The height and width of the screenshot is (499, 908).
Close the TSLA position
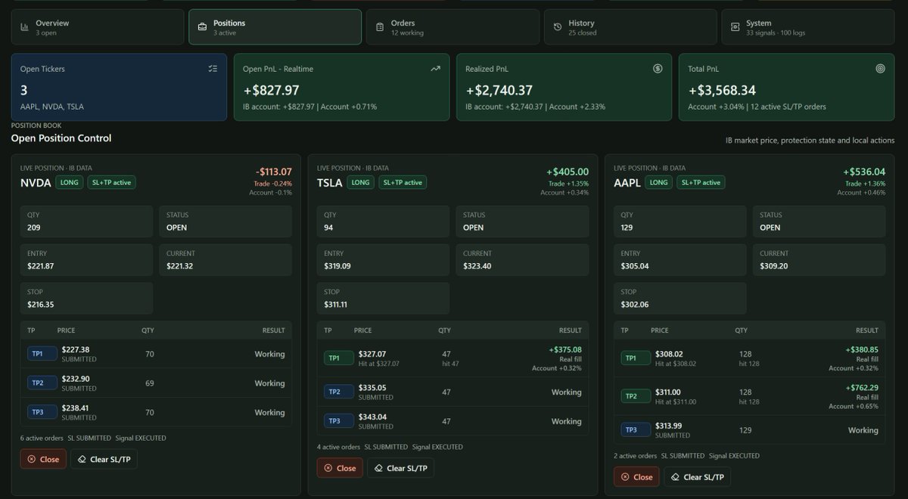(340, 468)
